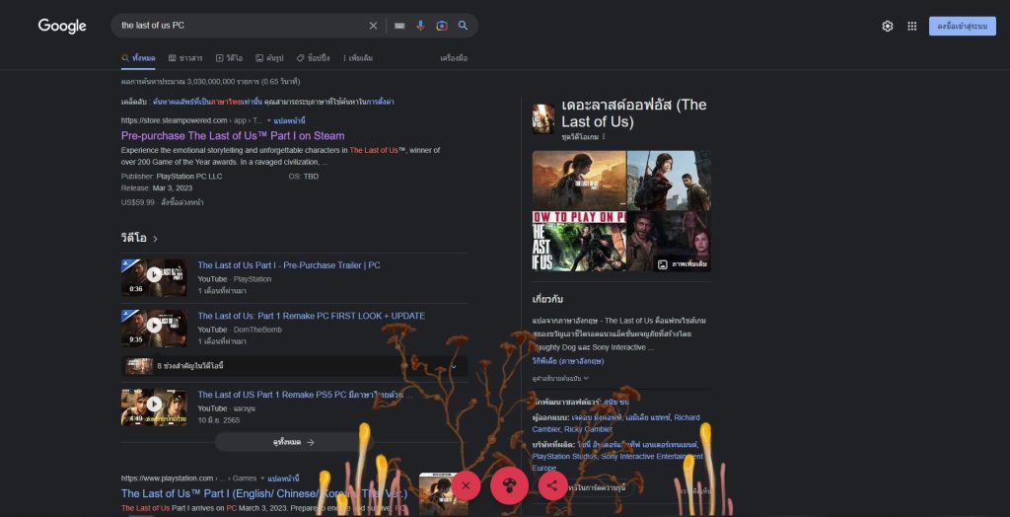Switch to the Shopping (ช็อปปิ้ง) tab

tap(313, 58)
